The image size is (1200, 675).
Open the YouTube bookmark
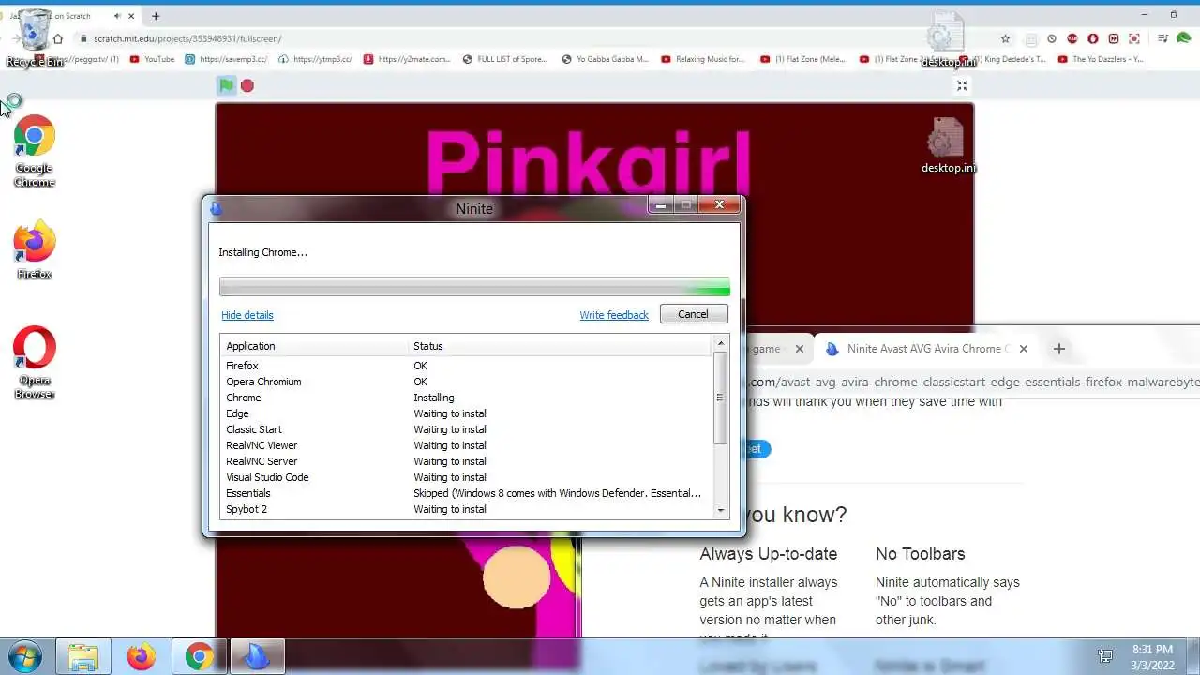tap(152, 59)
